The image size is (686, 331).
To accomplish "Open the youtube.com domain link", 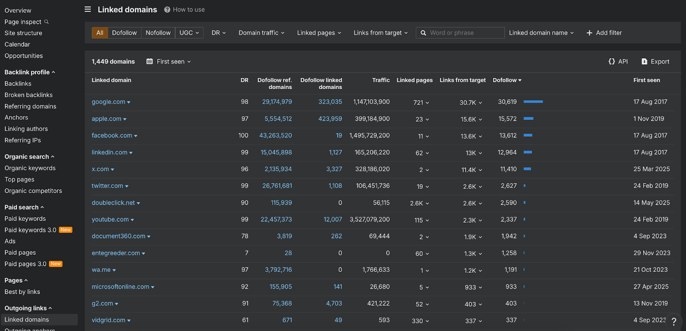I will tap(110, 219).
